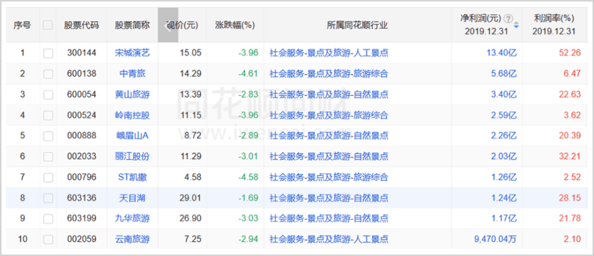
Task: Click 天目湖's 自然景点 industry link
Action: click(371, 198)
